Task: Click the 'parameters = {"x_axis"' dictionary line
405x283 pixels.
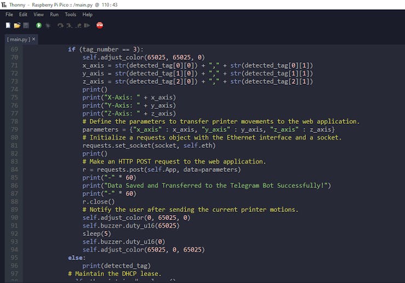Action: [x=209, y=129]
